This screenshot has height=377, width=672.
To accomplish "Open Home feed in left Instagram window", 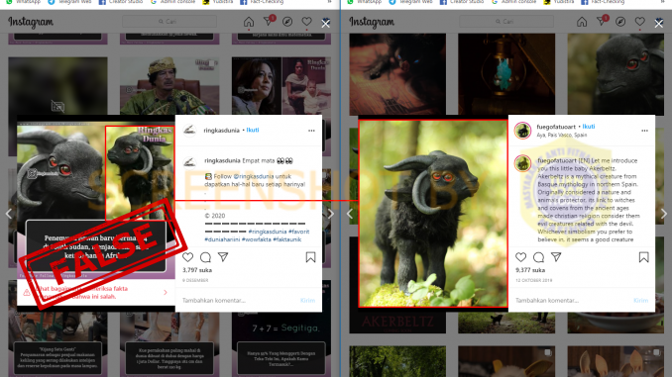I will [249, 22].
